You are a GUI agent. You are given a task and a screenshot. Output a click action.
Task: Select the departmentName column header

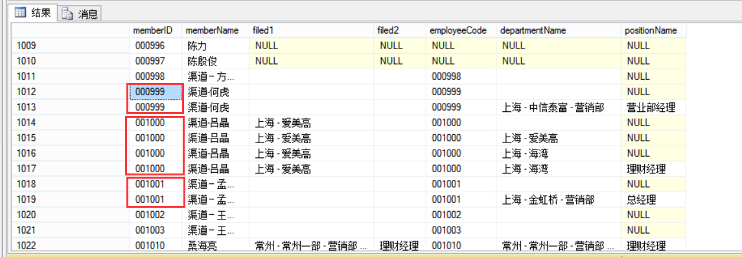tap(559, 30)
